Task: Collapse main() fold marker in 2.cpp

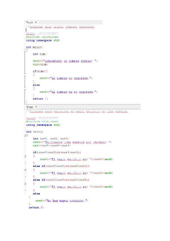Action: (x=25, y=135)
